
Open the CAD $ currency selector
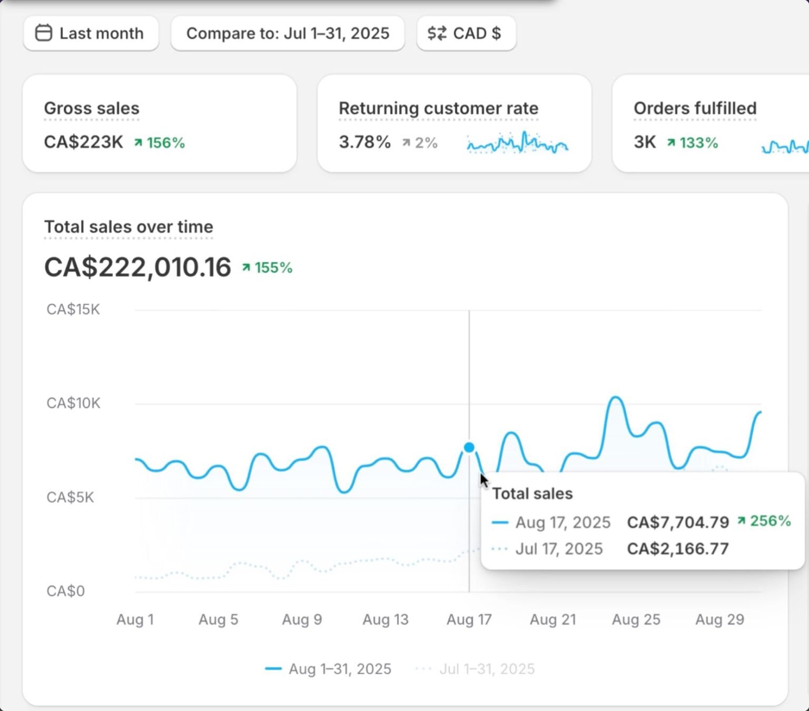pos(466,33)
